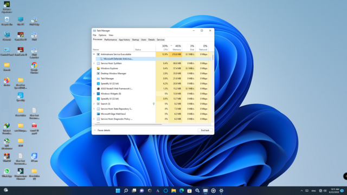
Task: Click the volume icon in system tray
Action: pyautogui.click(x=325, y=191)
